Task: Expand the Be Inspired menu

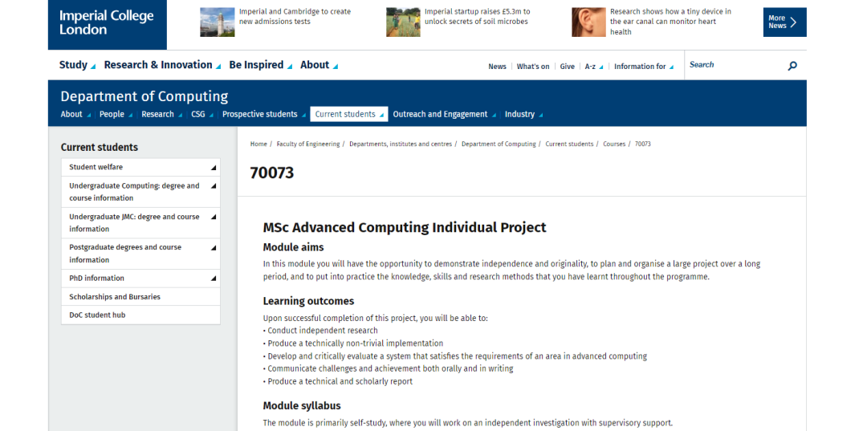Action: coord(260,65)
